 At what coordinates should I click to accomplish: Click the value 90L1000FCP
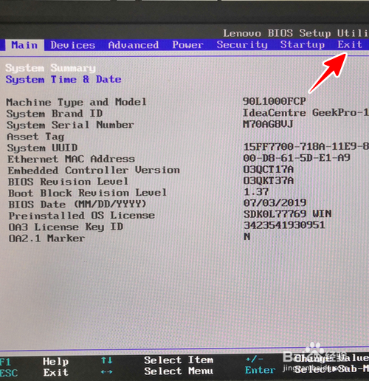(x=275, y=101)
